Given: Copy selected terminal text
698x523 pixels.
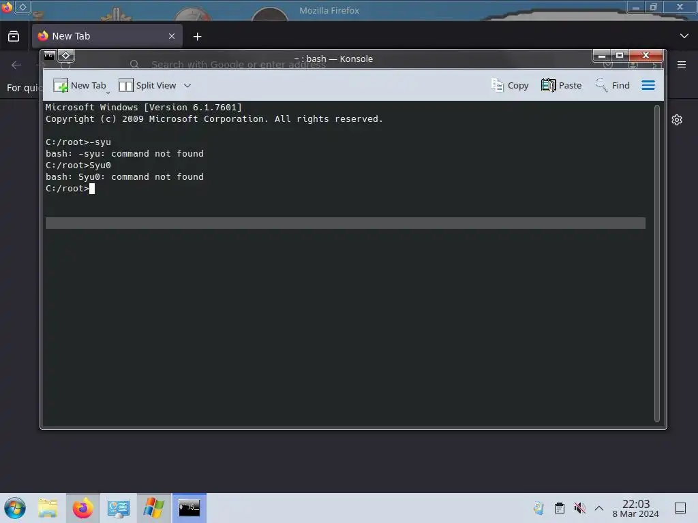Looking at the screenshot, I should tap(510, 85).
